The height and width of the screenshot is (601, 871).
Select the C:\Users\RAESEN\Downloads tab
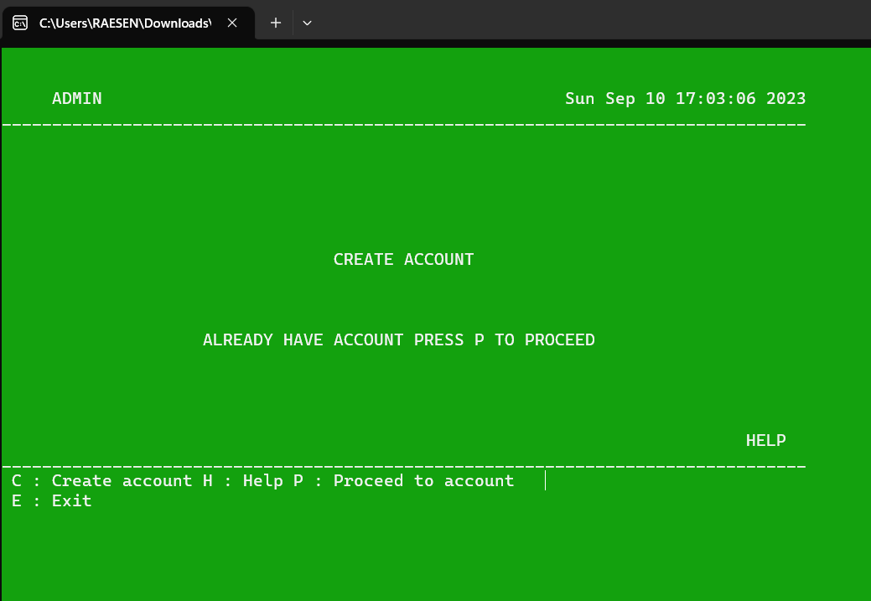[x=126, y=23]
